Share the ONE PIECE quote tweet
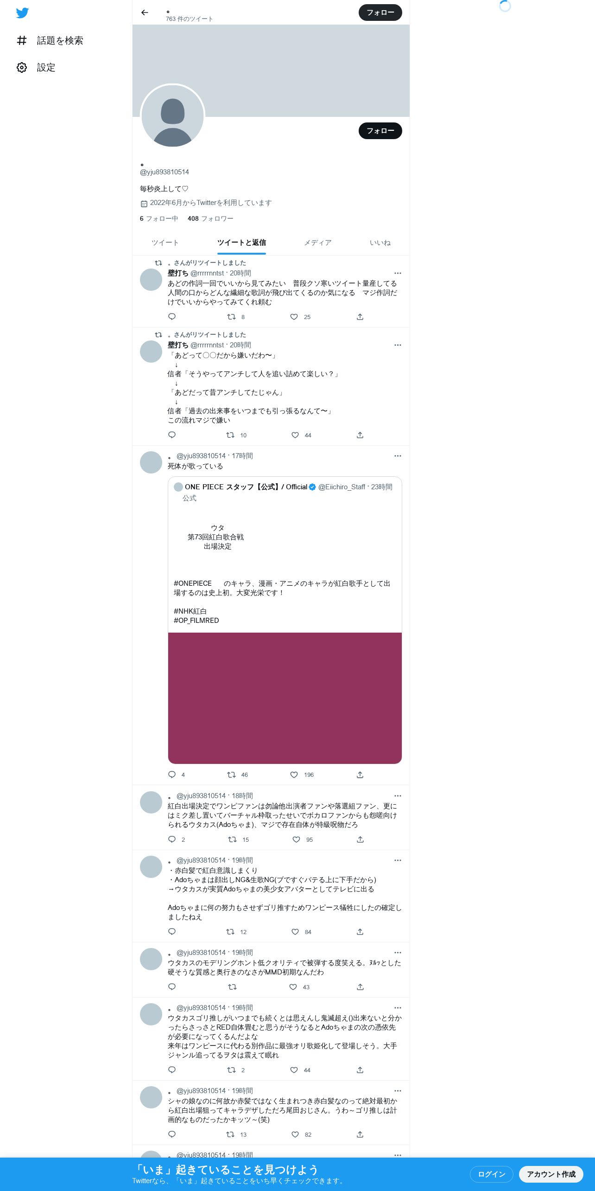Screen dimensions: 595x1191 coord(360,775)
